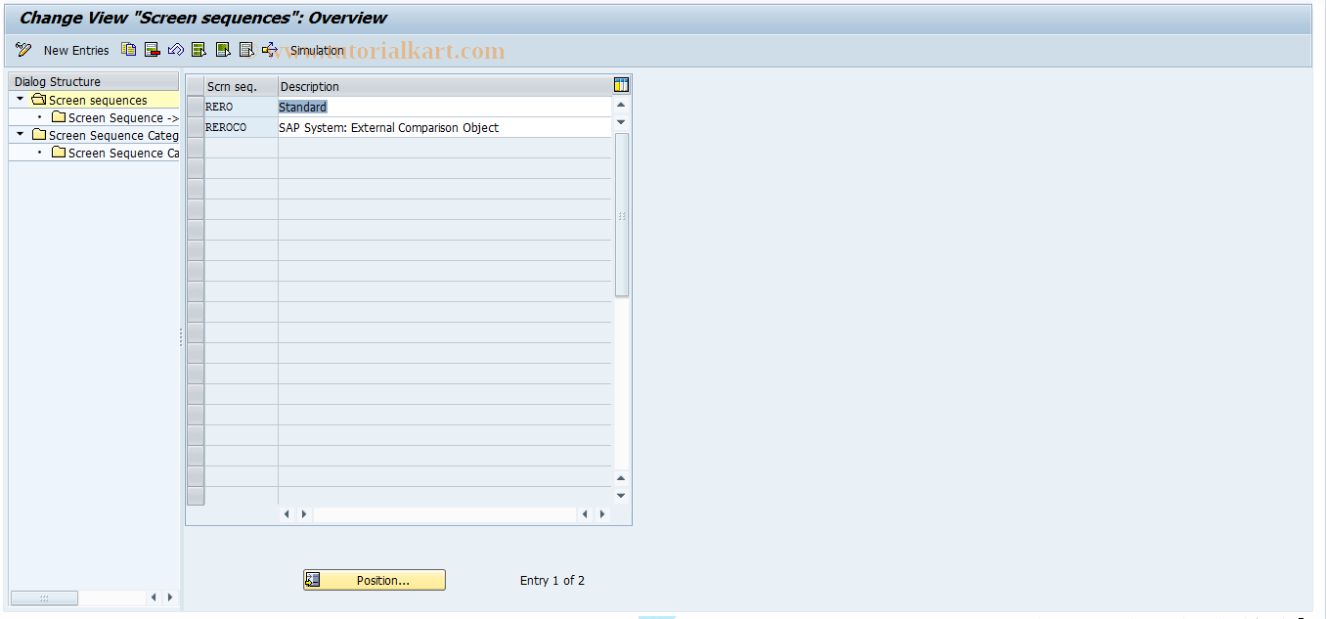
Task: Click the Undo Change icon
Action: click(x=175, y=50)
